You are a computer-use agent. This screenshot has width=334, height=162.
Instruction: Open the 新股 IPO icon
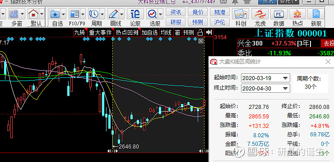pyautogui.click(x=316, y=14)
